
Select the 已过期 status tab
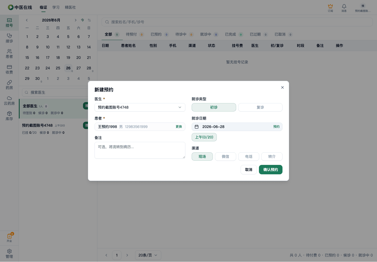(x=259, y=34)
